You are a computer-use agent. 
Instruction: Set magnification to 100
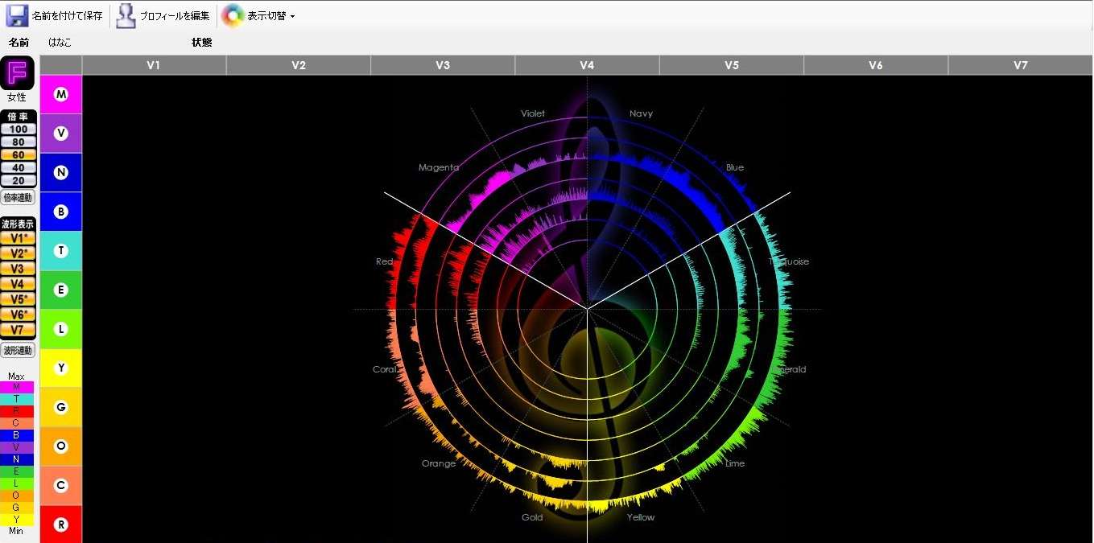[18, 130]
